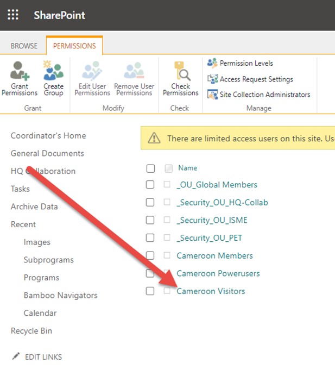The image size is (335, 388).
Task: Select the _Security_OU_ISME row checkbox
Action: (x=150, y=220)
